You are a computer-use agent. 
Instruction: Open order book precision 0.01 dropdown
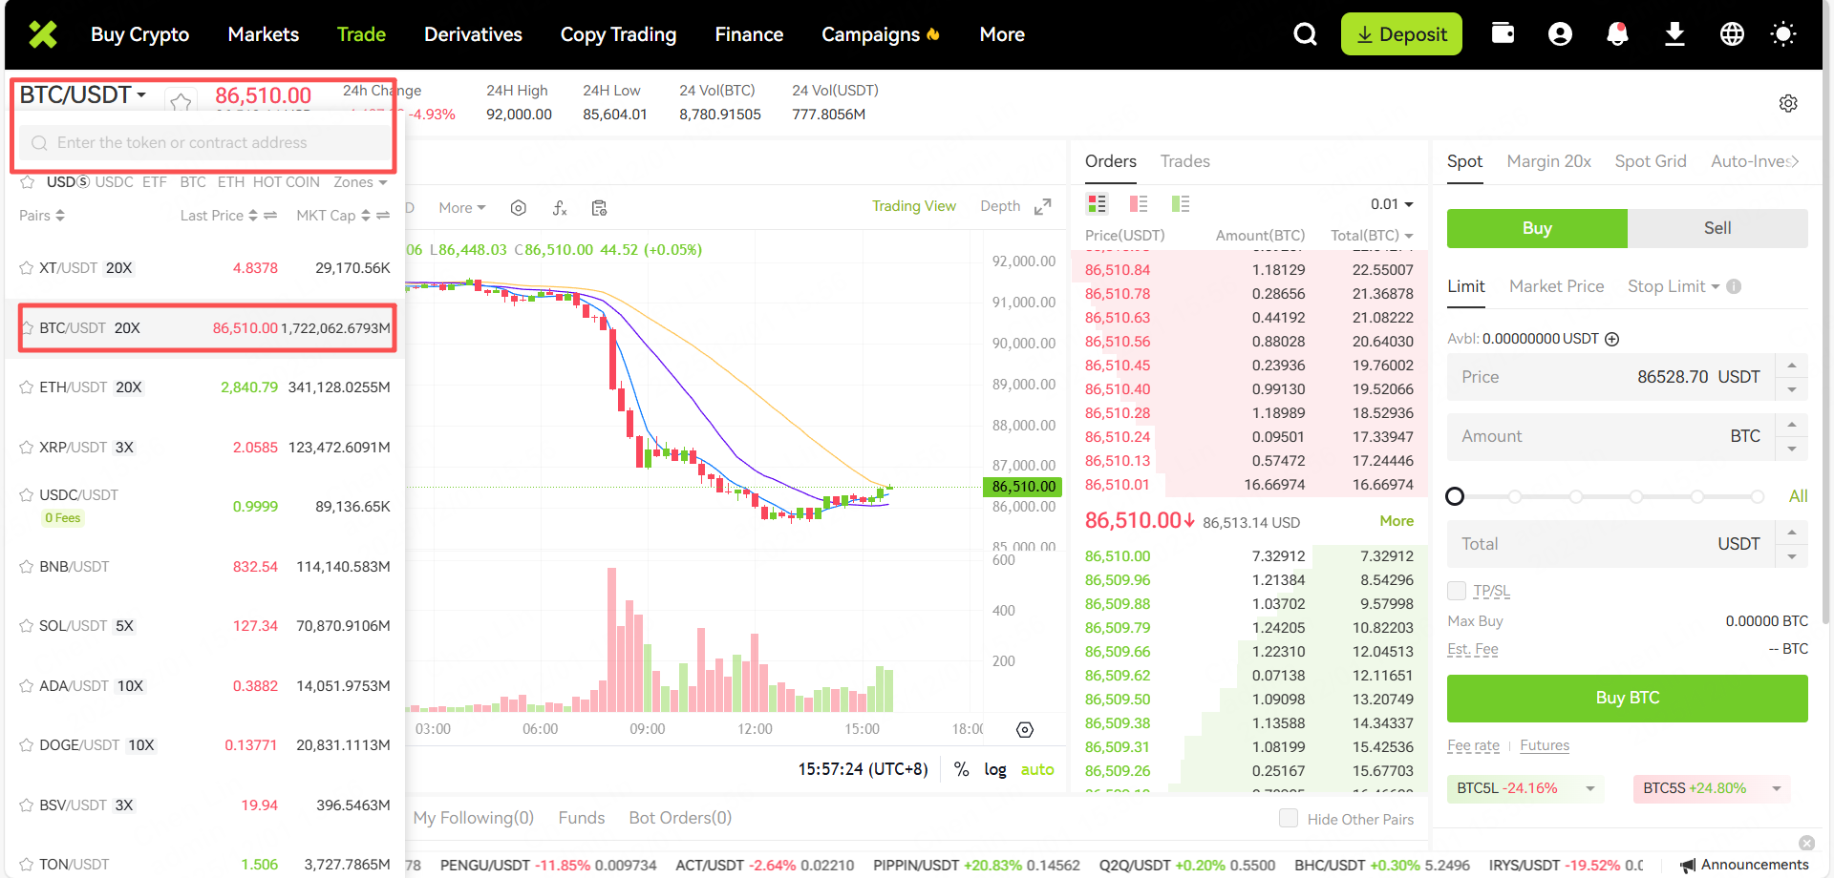pyautogui.click(x=1392, y=204)
